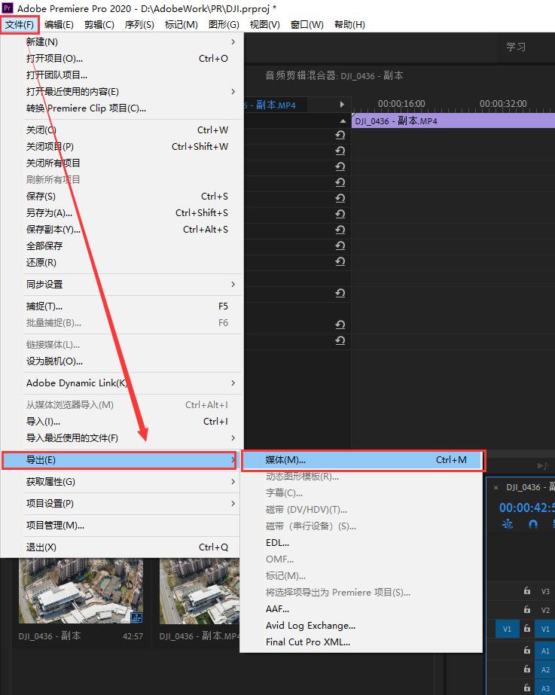Viewport: 555px width, 695px height.
Task: Expand Adobe Dynamic Link(K) submenu
Action: coord(122,383)
